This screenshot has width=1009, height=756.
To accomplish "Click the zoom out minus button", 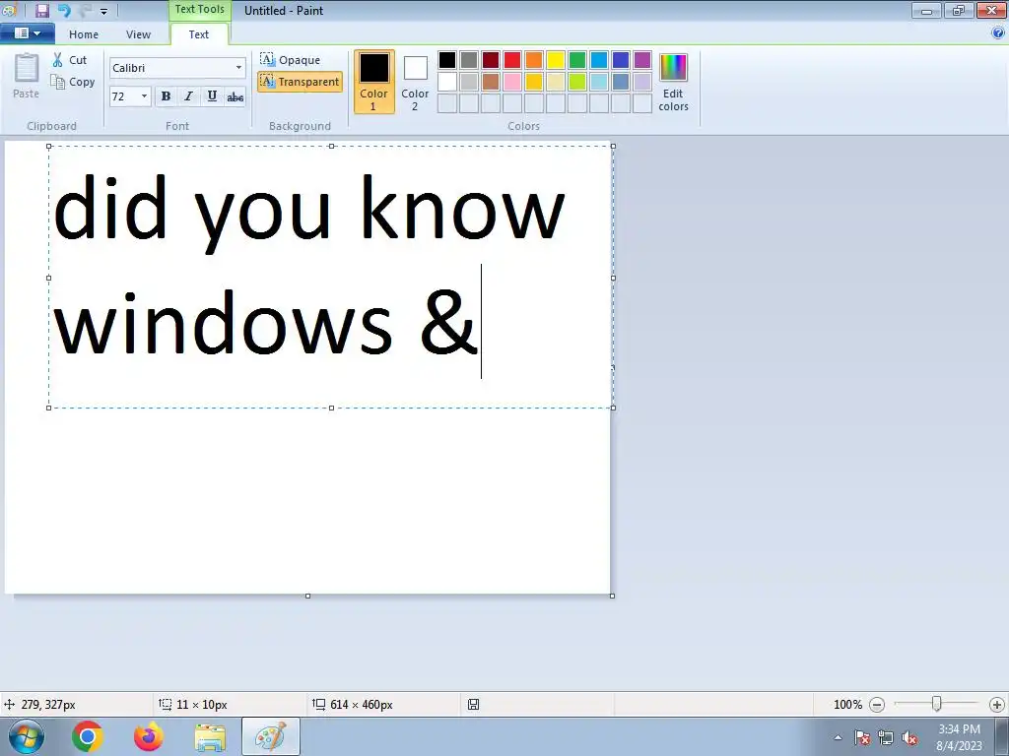I will click(x=876, y=705).
